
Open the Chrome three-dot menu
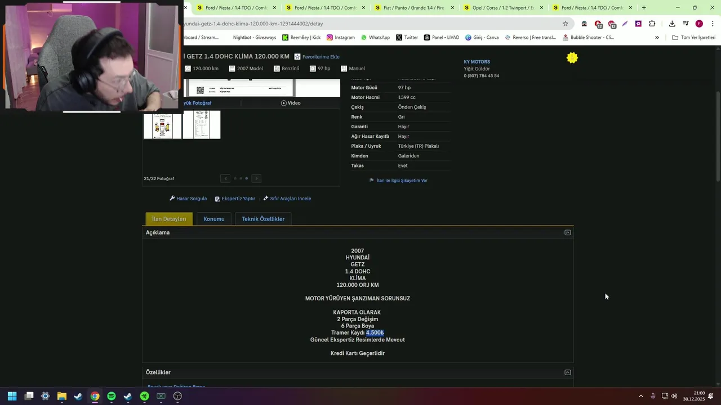pos(713,24)
